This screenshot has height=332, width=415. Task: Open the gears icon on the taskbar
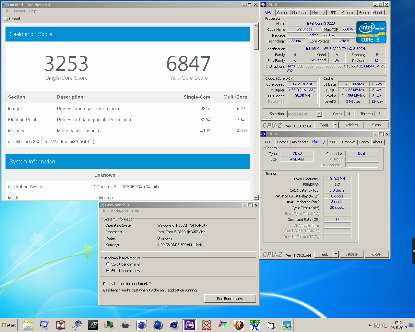pyautogui.click(x=77, y=325)
